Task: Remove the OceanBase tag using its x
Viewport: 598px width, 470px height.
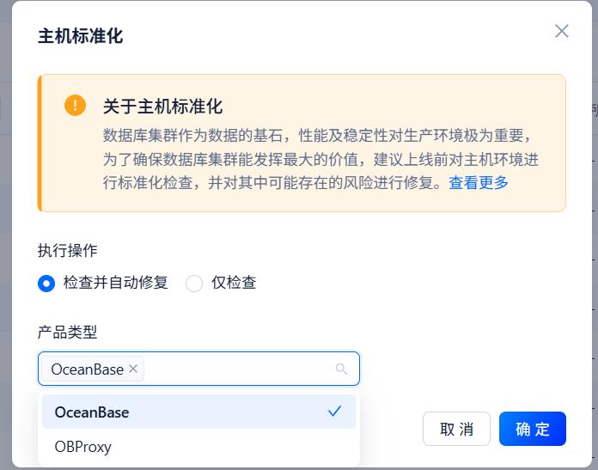Action: (x=133, y=369)
